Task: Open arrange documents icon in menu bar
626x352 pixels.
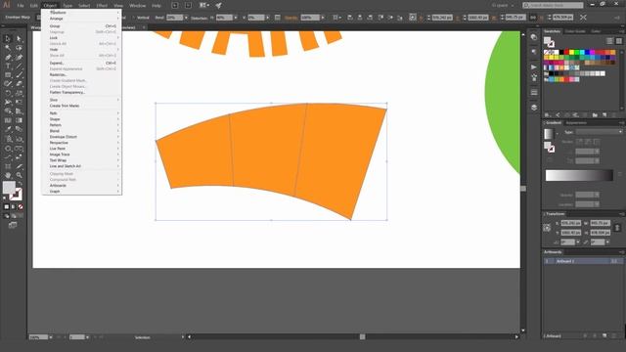Action: click(204, 6)
